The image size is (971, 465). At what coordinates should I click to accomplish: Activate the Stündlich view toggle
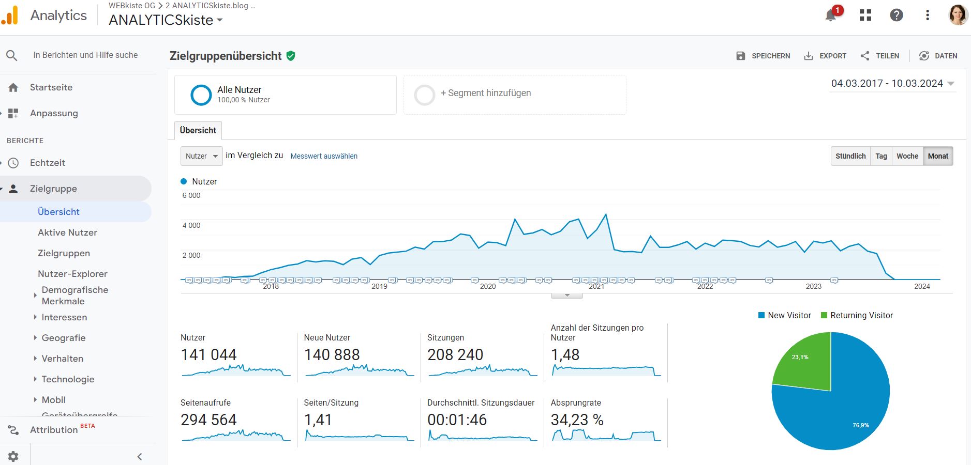850,156
